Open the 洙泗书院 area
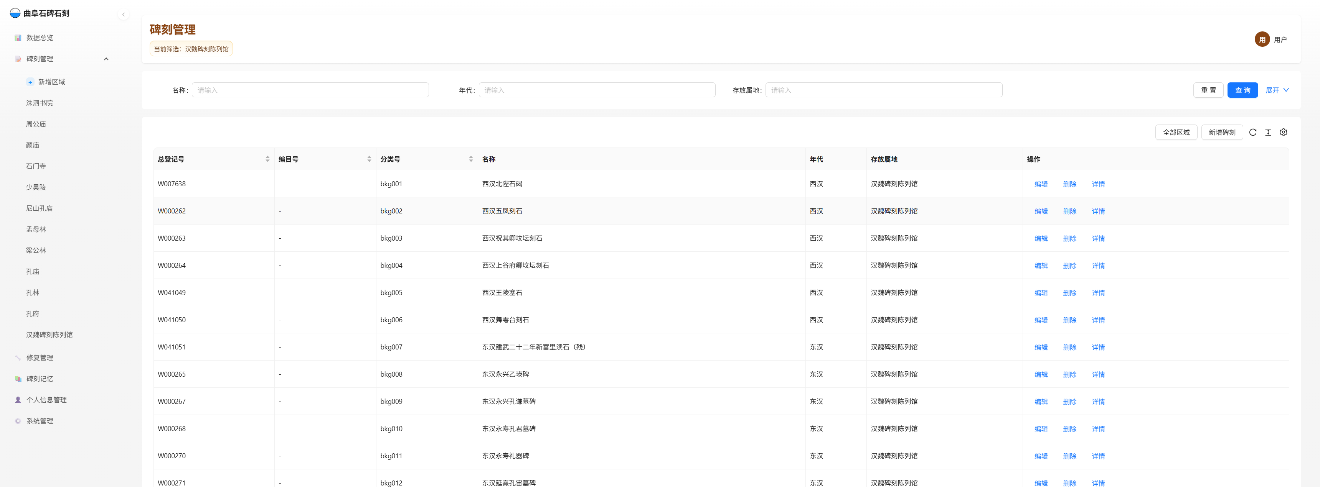The image size is (1320, 487). point(40,103)
